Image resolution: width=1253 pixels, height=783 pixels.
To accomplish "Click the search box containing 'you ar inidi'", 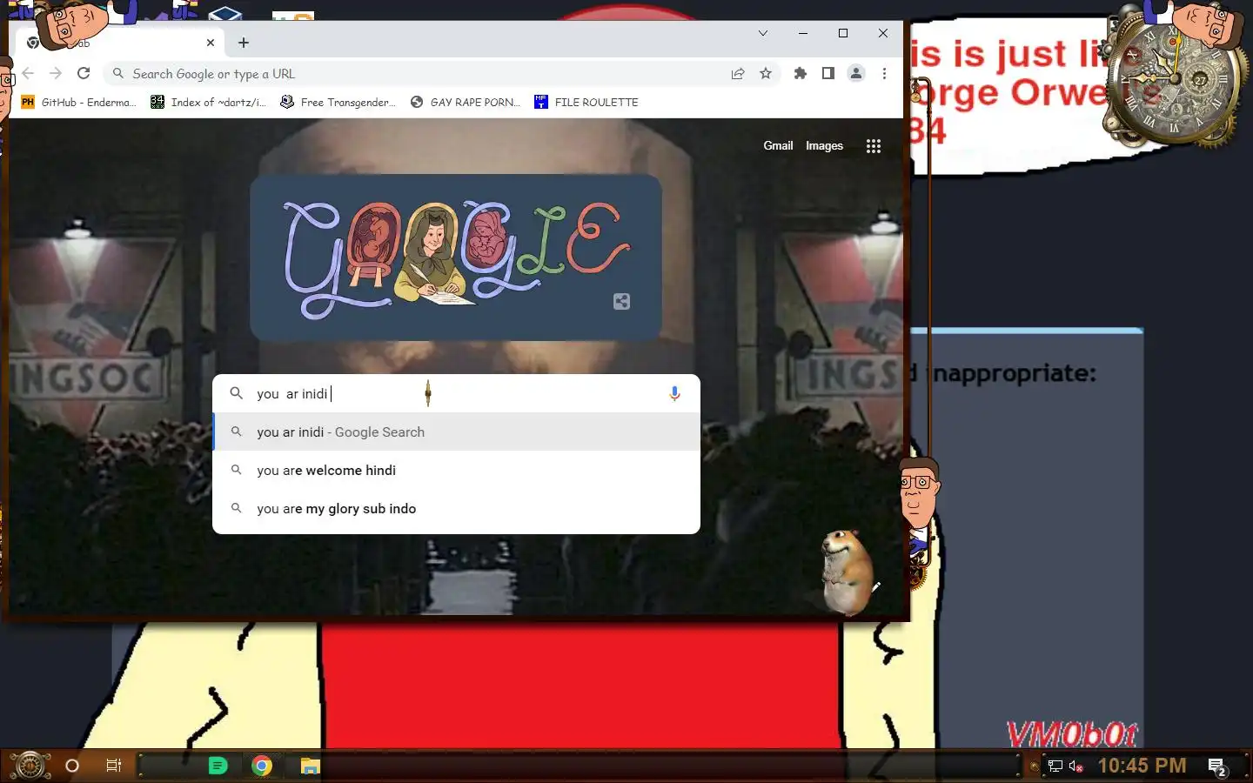I will (456, 393).
